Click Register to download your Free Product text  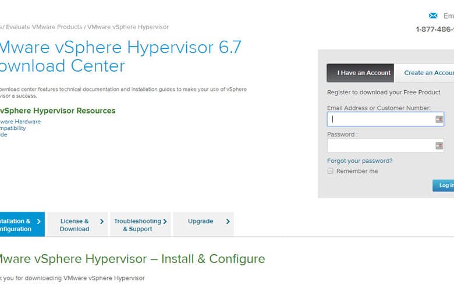pos(384,93)
